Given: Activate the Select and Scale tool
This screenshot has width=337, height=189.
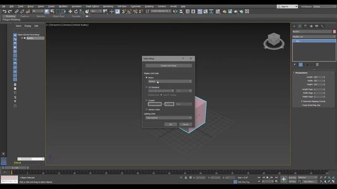Looking at the screenshot, I should click(82, 12).
